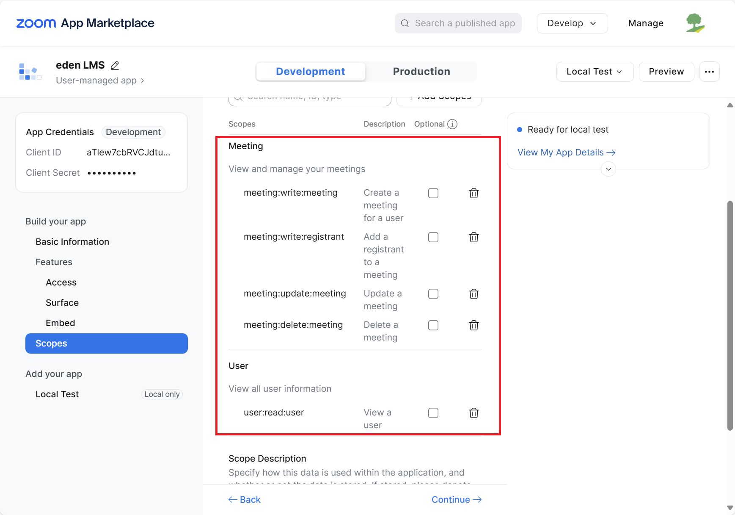The height and width of the screenshot is (515, 735).
Task: Click the Local only badge
Action: [x=162, y=394]
